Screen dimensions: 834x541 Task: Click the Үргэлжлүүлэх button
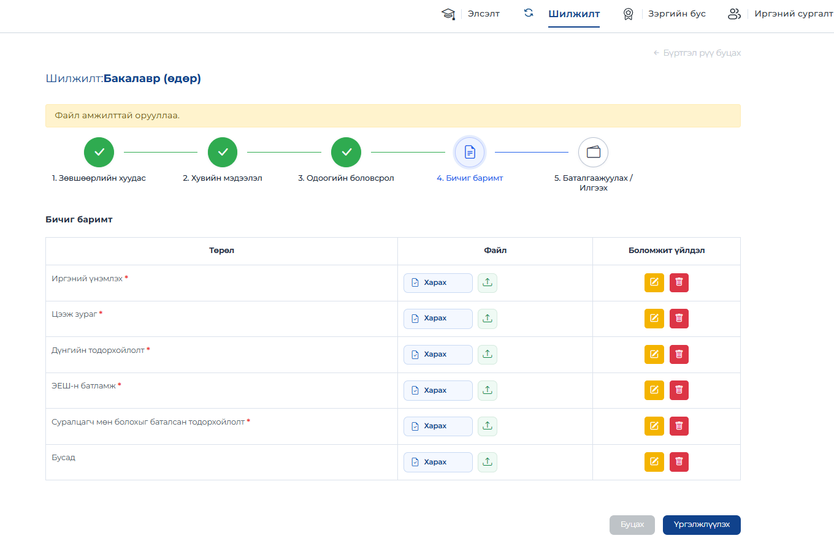(x=702, y=525)
